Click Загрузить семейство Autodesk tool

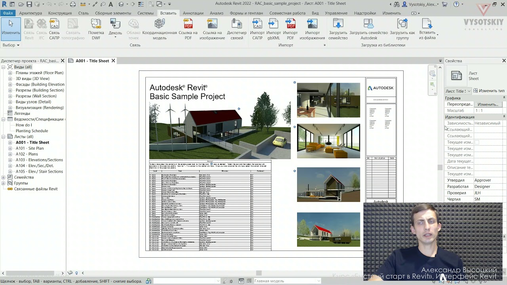tap(369, 29)
